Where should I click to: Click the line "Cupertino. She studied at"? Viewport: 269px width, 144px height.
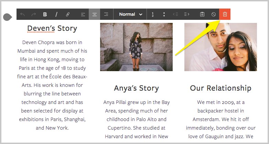pos(136,128)
